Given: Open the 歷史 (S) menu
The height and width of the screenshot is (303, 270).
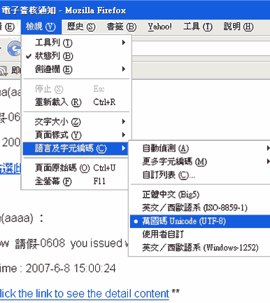Looking at the screenshot, I should coord(81,27).
